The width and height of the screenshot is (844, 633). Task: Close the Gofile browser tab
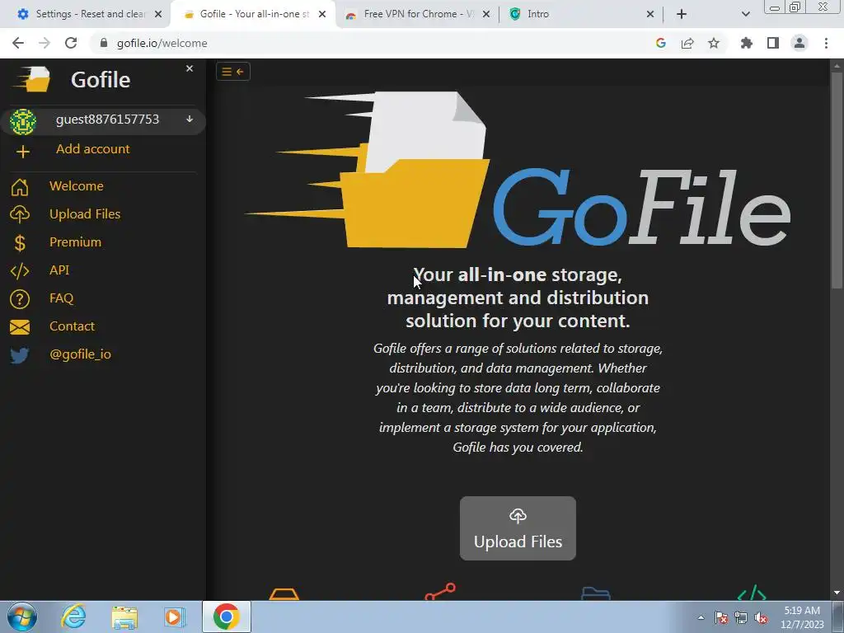[322, 14]
